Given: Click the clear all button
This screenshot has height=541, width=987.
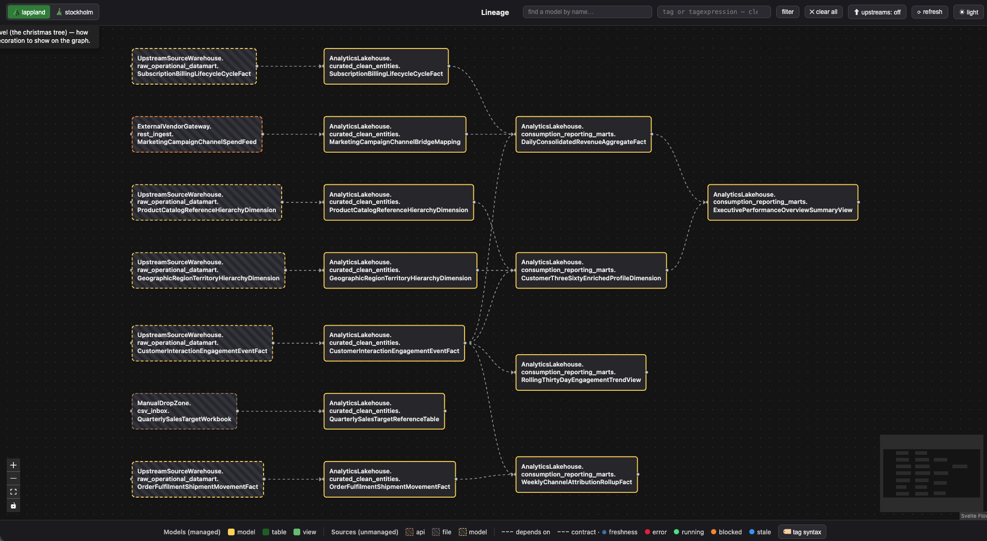Looking at the screenshot, I should 824,12.
